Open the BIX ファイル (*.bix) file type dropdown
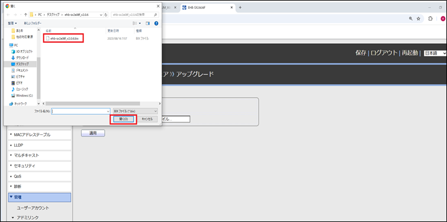The image size is (447, 222). pos(135,111)
